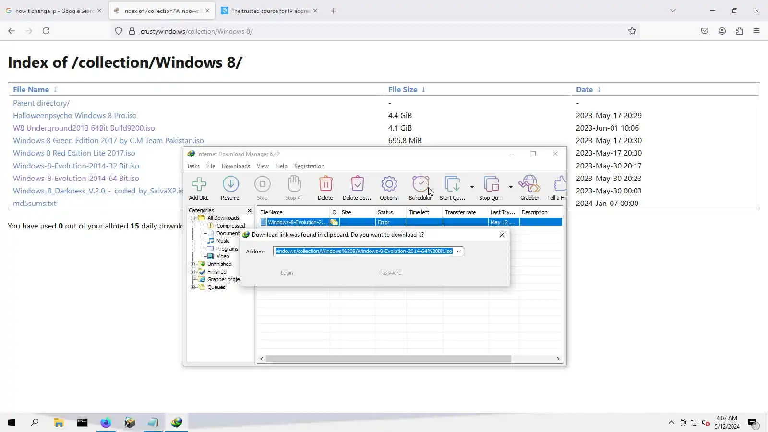
Task: Open the Help menu in IDM
Action: pos(281,166)
